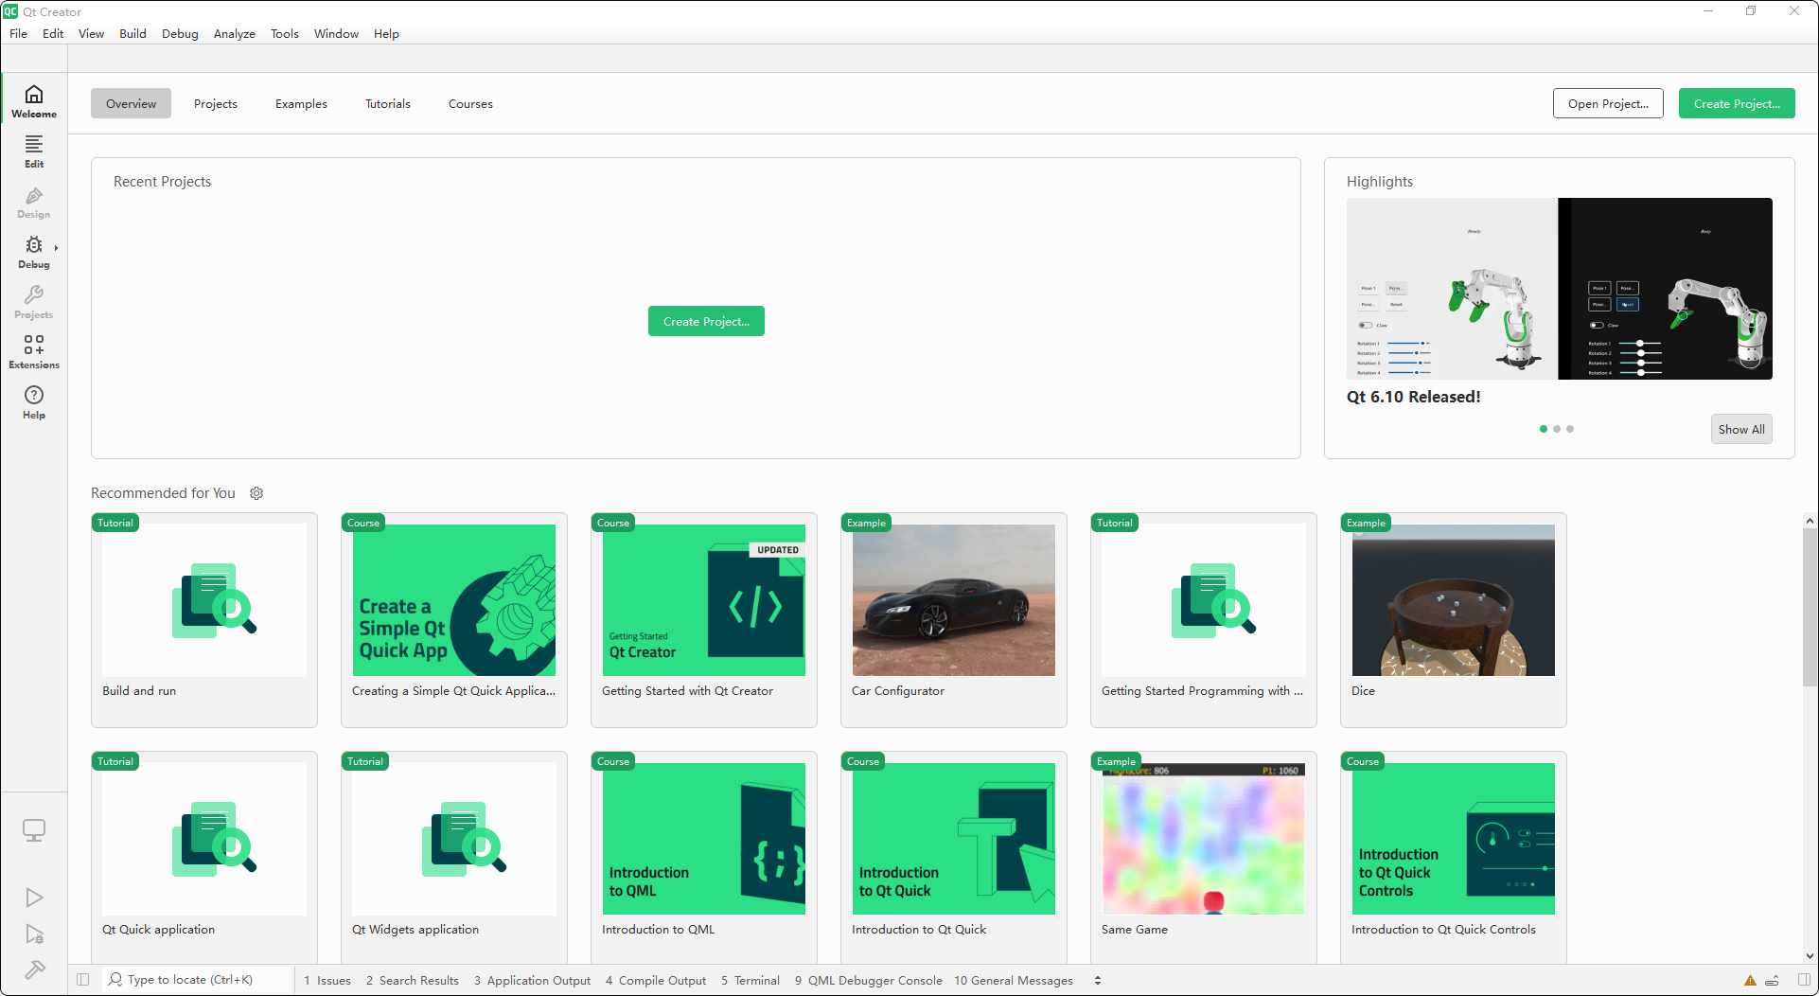Open the Analyze menu
Image resolution: width=1819 pixels, height=996 pixels.
click(234, 34)
